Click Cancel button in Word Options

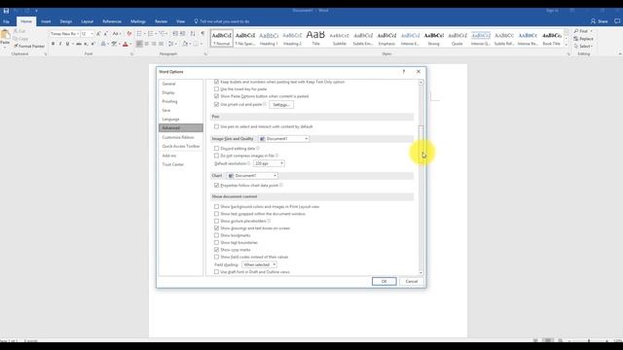pos(411,281)
